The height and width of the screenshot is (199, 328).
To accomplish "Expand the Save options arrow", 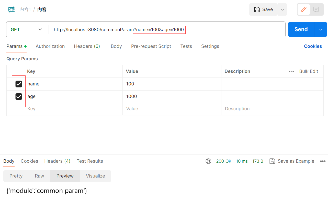I will 282,9.
